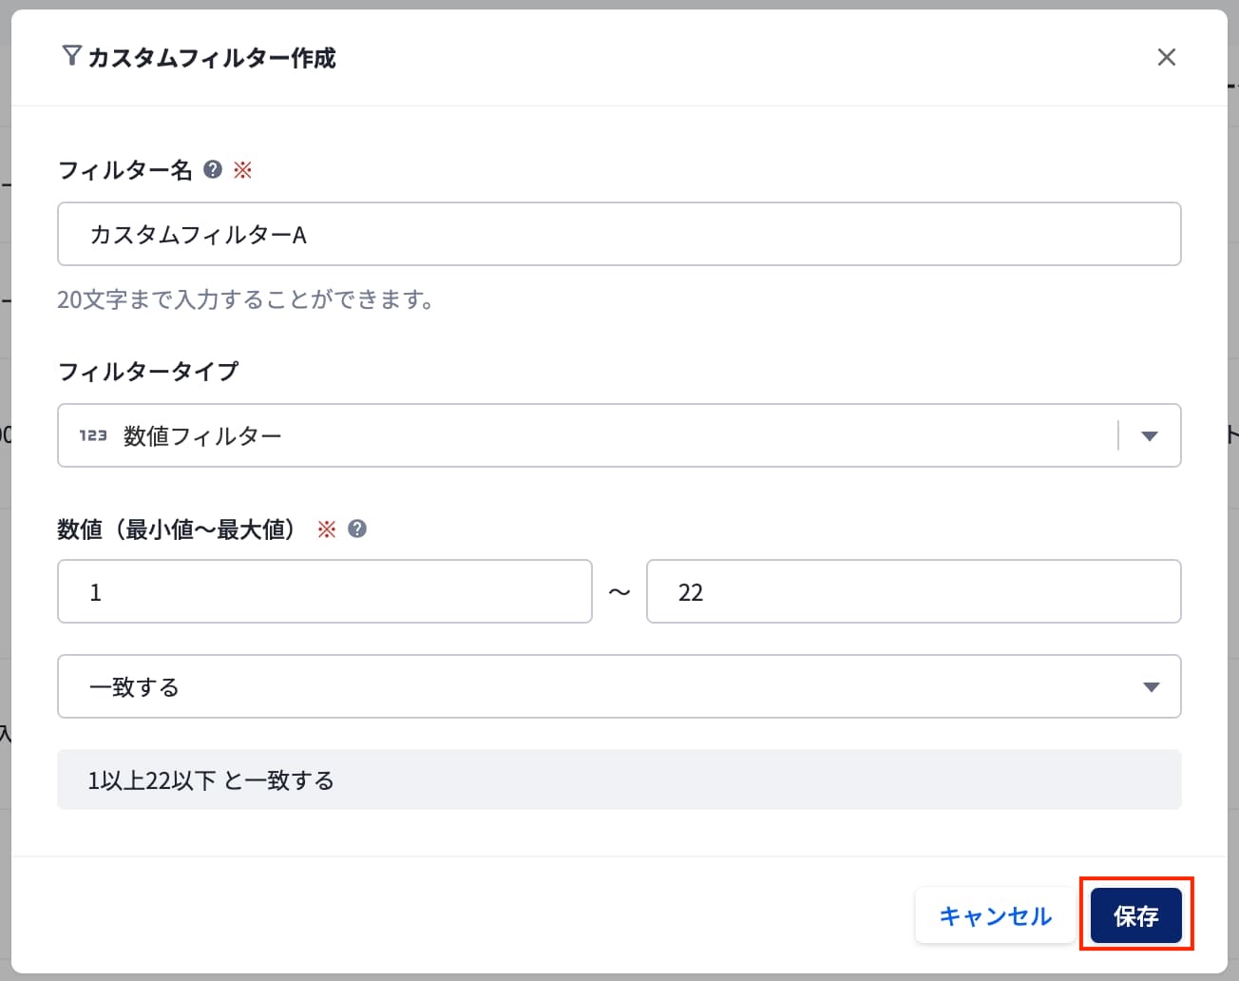Click the フィルター名 input containing カスタムフィルターA

click(x=619, y=234)
